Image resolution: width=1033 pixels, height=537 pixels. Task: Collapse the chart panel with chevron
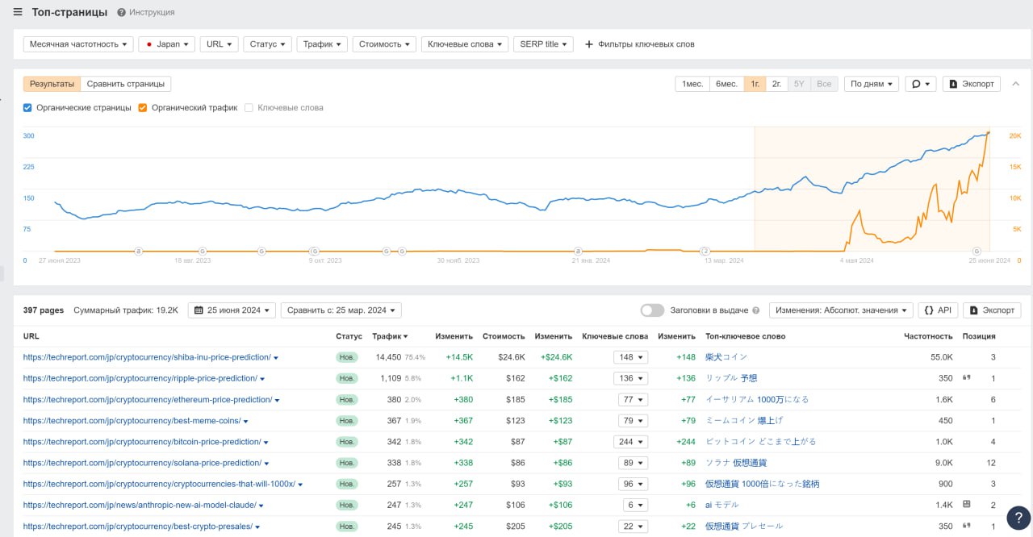point(1015,84)
